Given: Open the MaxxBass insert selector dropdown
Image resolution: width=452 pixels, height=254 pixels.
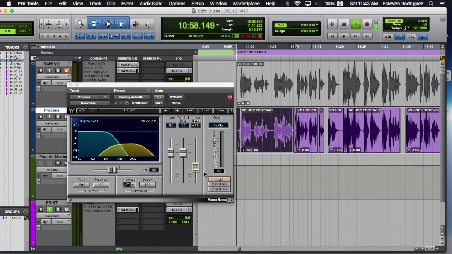Looking at the screenshot, I should (x=89, y=103).
